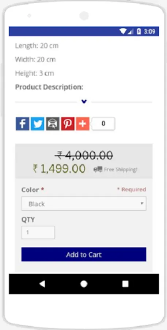Open more sharing options plus icon
Image resolution: width=167 pixels, height=330 pixels.
coord(83,124)
